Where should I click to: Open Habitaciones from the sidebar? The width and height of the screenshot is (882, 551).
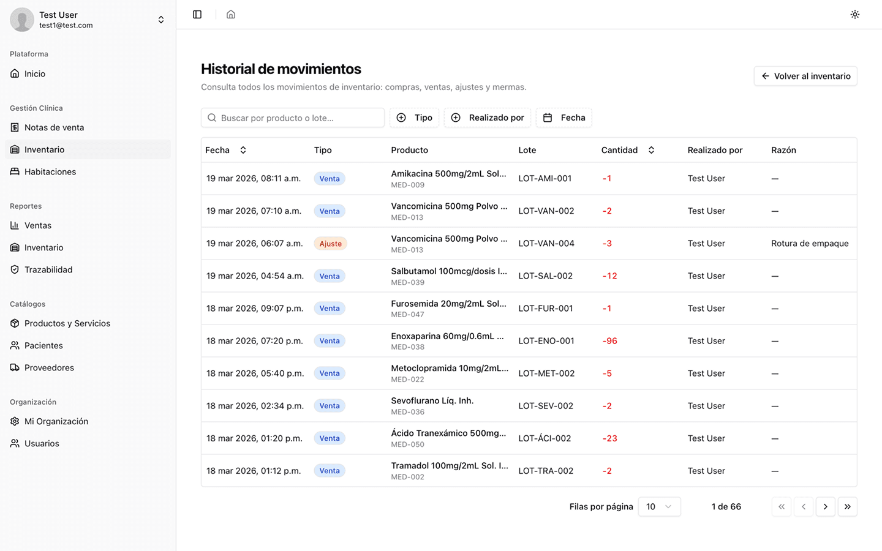point(50,172)
